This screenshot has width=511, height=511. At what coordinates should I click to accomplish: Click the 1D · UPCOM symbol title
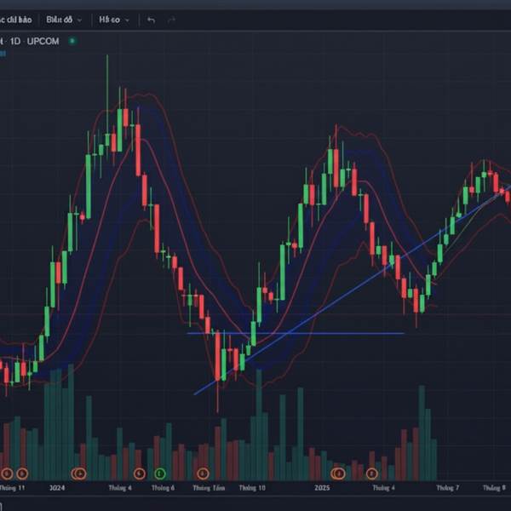click(x=34, y=42)
